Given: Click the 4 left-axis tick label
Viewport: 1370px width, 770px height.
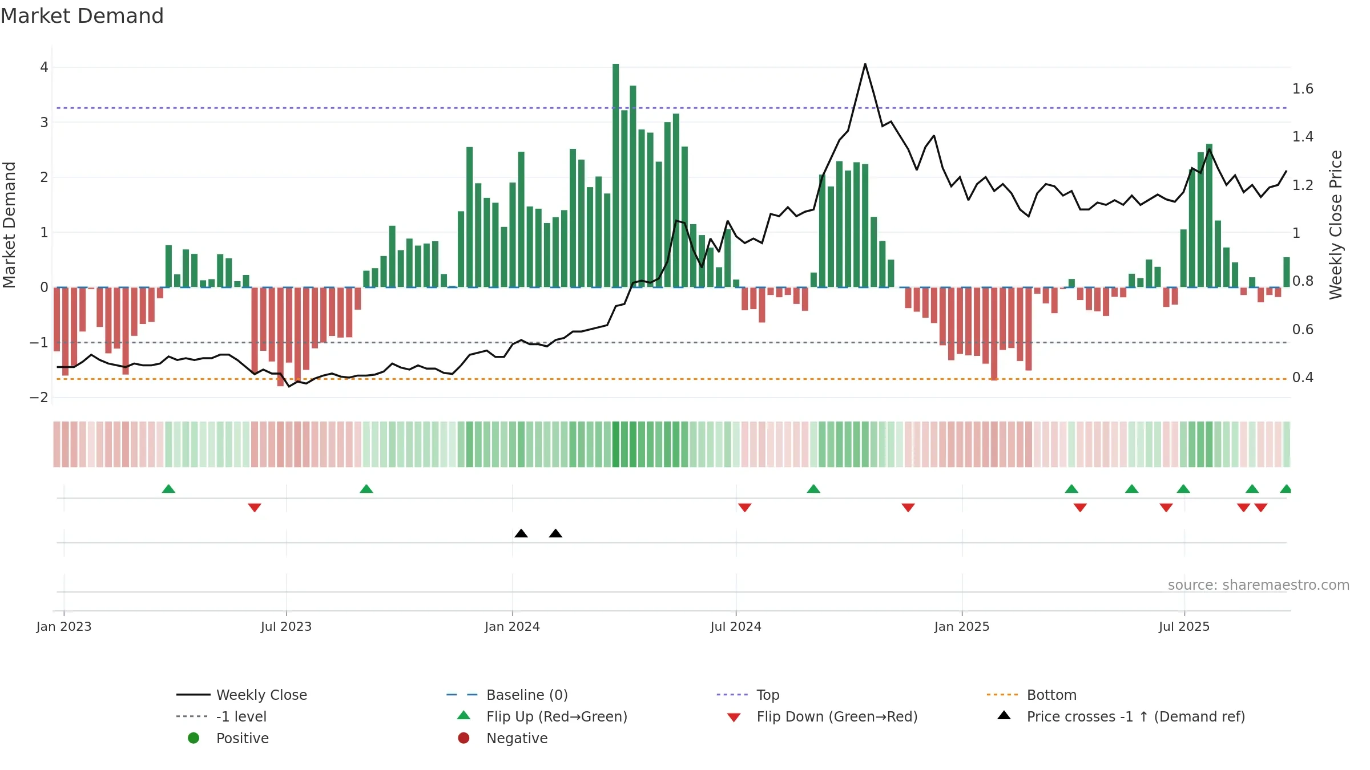Looking at the screenshot, I should 44,67.
